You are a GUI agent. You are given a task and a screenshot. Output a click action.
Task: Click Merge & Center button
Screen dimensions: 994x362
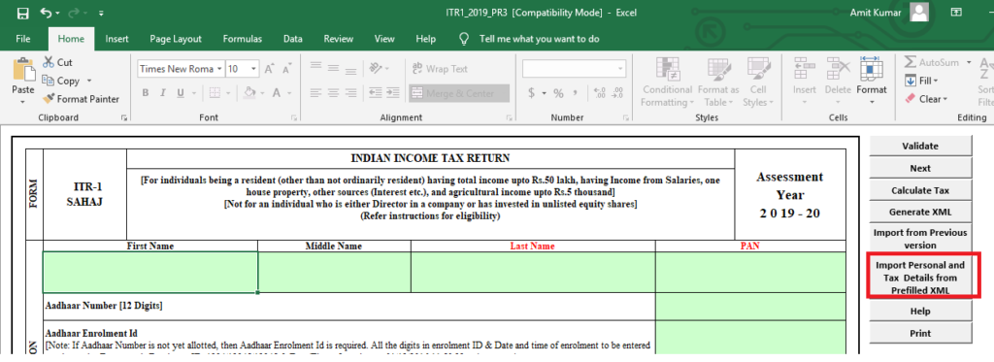pos(459,93)
